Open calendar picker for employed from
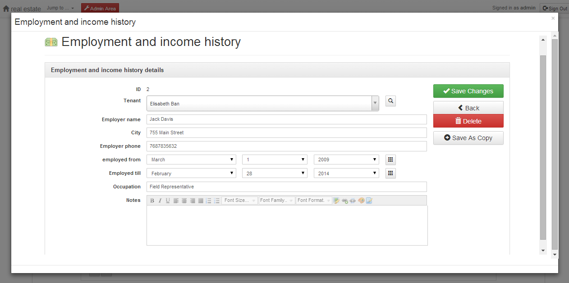The image size is (569, 283). pos(390,160)
